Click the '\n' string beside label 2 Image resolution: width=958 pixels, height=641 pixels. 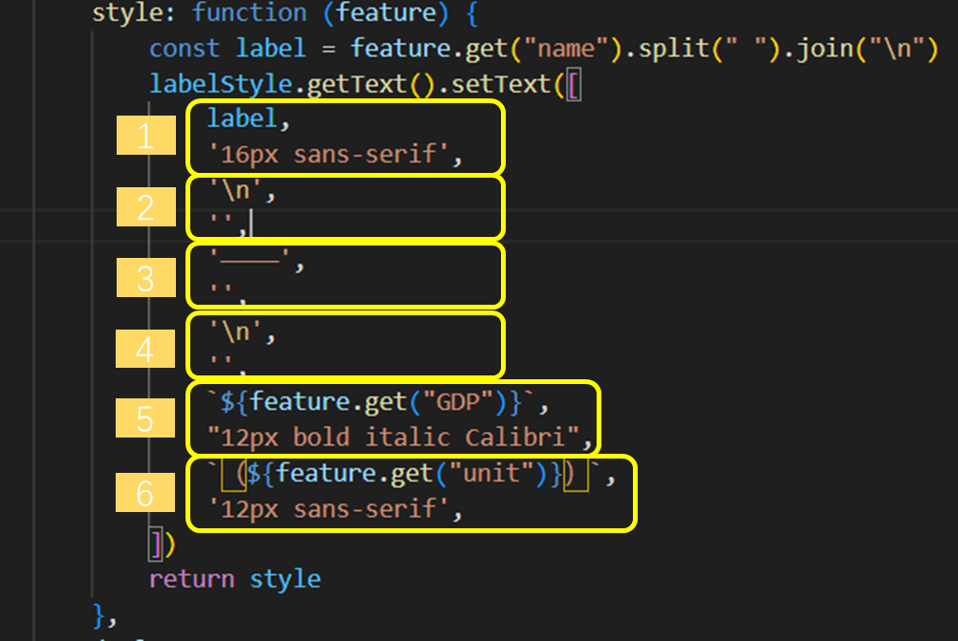pos(236,190)
